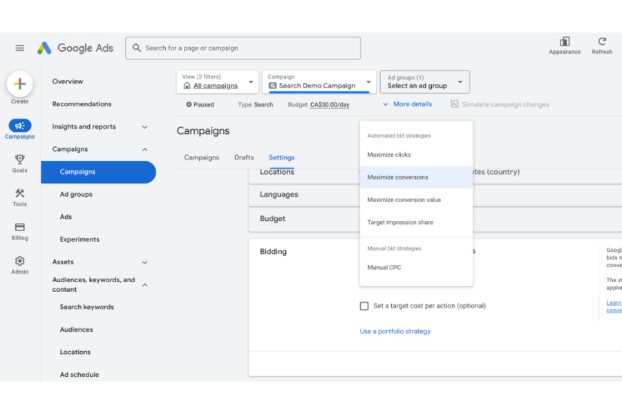Viewport: 622px width, 414px height.
Task: Open Ads in the sidebar
Action: point(66,217)
